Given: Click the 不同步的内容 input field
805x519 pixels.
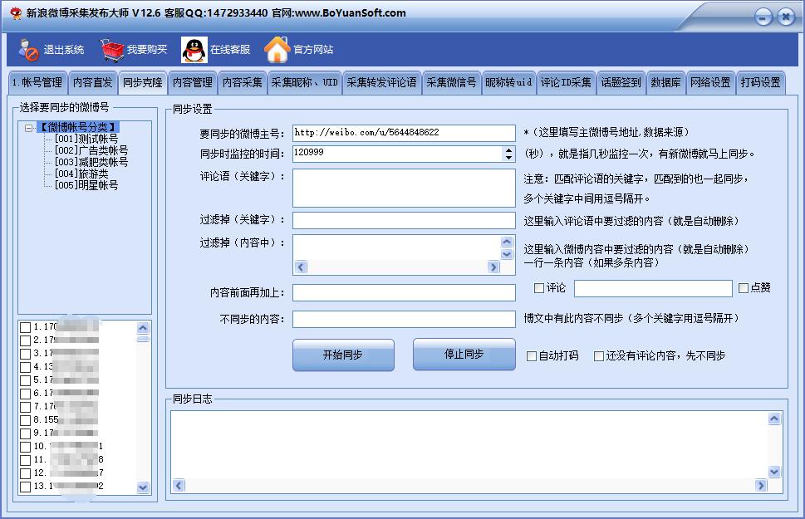Looking at the screenshot, I should point(404,319).
